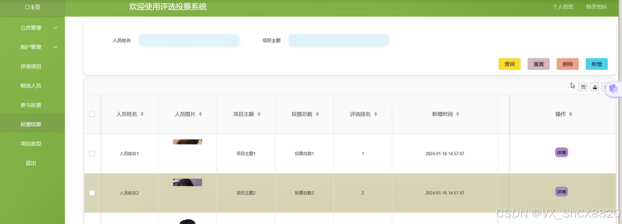Click the export table icon
The width and height of the screenshot is (622, 224).
tap(595, 87)
